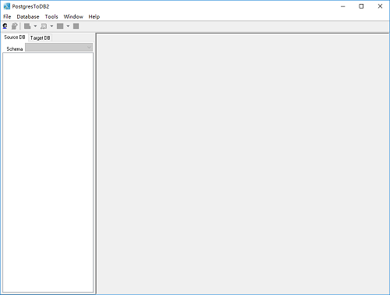Expand the Schema combo box
The image size is (390, 295).
58,48
